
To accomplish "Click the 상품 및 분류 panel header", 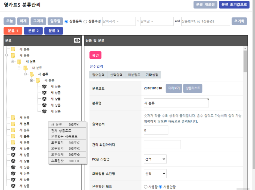I will pos(166,40).
